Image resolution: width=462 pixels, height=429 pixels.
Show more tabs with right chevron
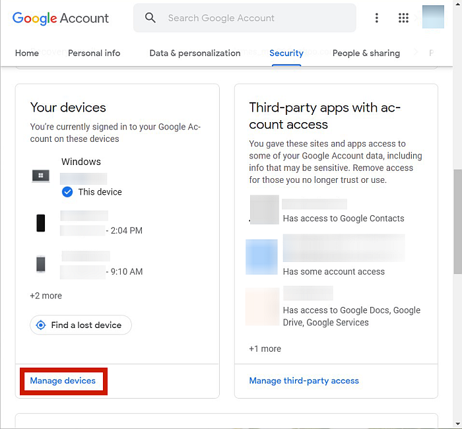pyautogui.click(x=416, y=52)
